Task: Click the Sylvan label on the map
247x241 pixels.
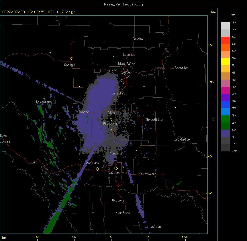Action: (x=112, y=70)
